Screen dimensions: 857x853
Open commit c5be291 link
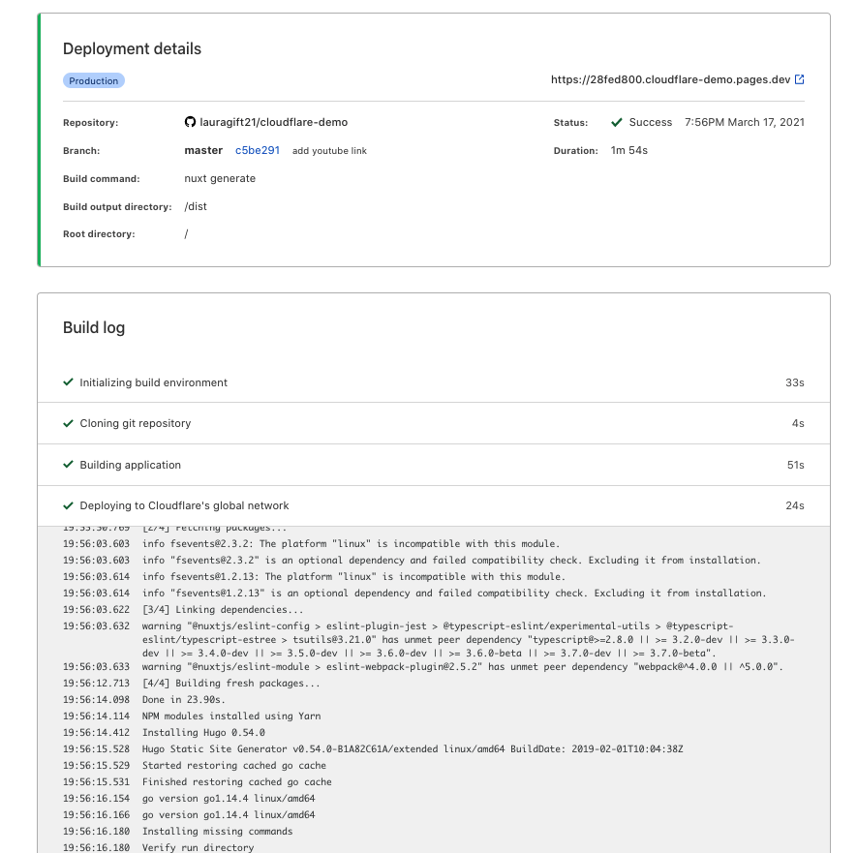[x=258, y=151]
